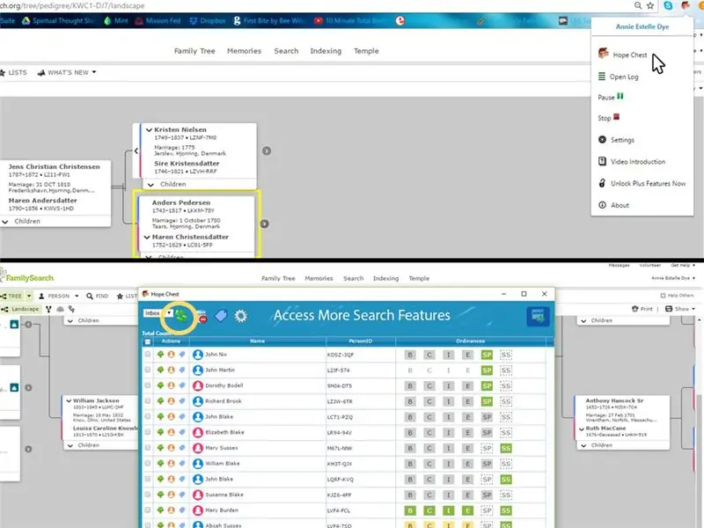Screen dimensions: 704x528
Task: Click the delete icon with red minus
Action: [x=202, y=317]
